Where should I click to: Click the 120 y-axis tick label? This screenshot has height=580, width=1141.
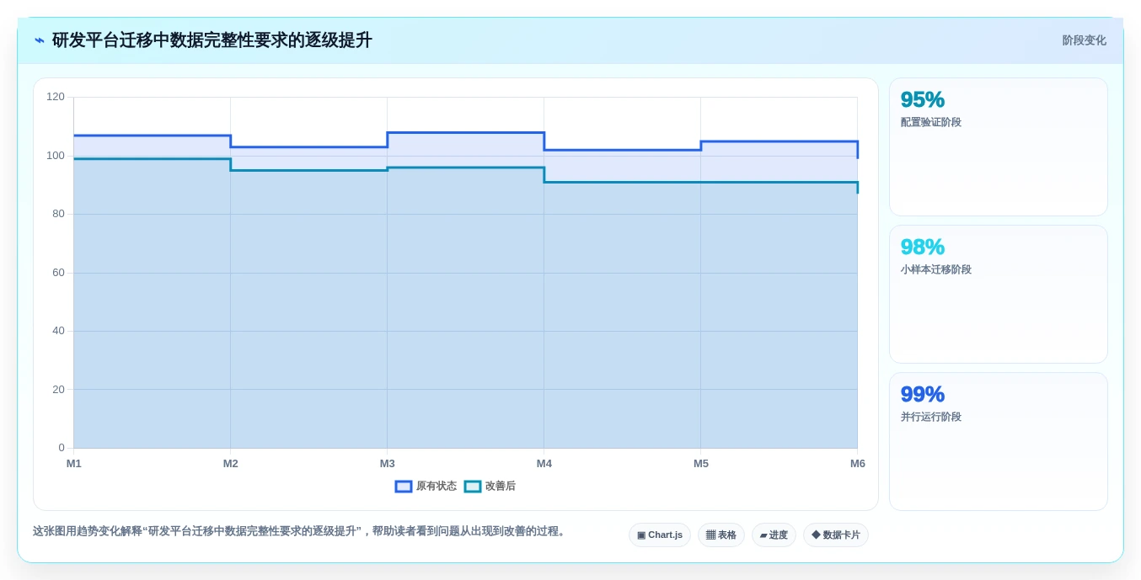pyautogui.click(x=56, y=97)
